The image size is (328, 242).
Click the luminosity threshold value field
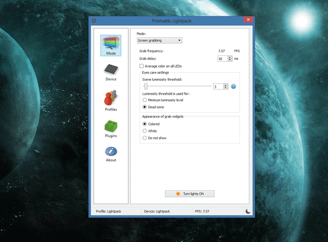(218, 86)
